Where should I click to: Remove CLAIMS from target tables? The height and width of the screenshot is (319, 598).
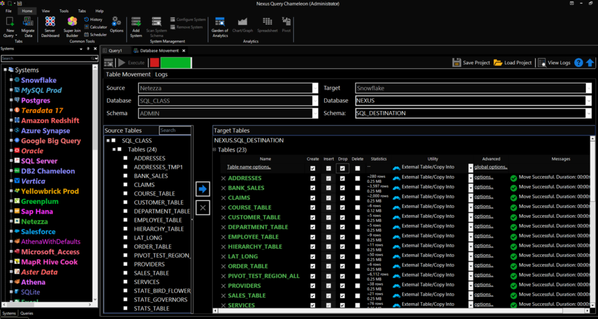pyautogui.click(x=224, y=197)
